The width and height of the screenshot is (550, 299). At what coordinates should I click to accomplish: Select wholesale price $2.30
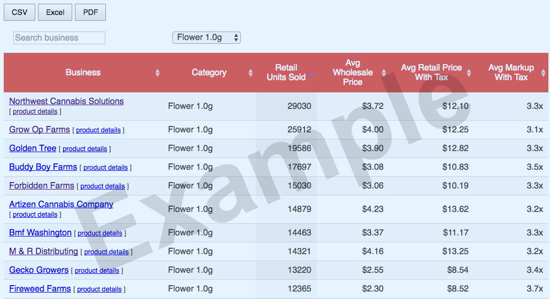tap(373, 288)
